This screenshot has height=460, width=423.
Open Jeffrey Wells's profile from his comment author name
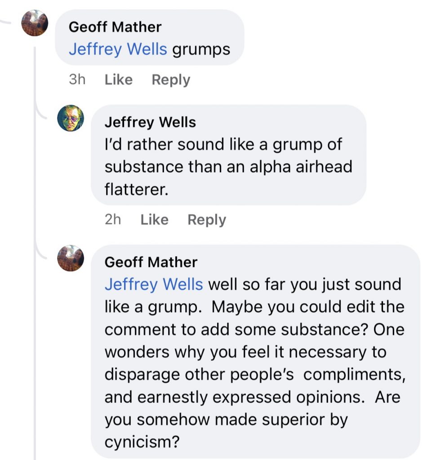click(x=150, y=122)
